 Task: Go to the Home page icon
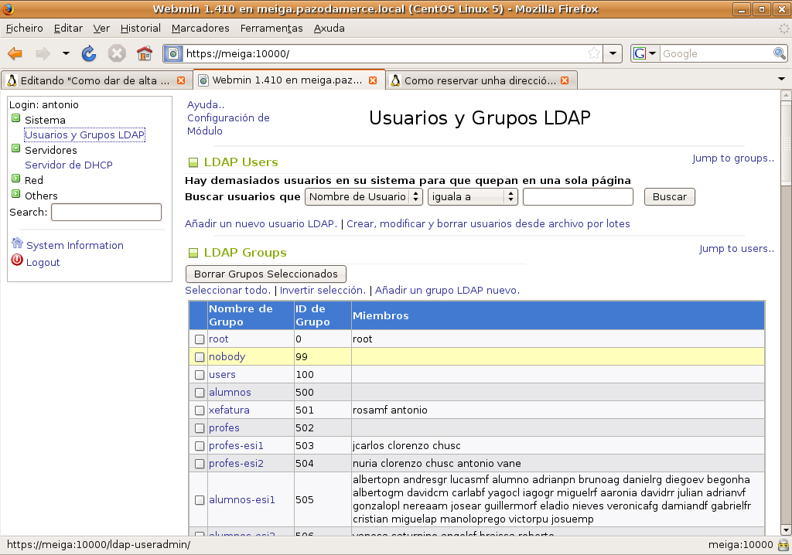(144, 53)
